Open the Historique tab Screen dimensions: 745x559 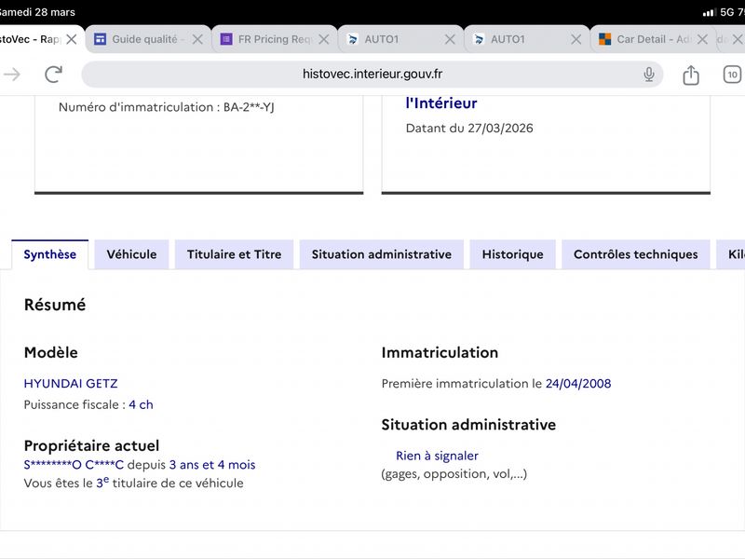[512, 254]
